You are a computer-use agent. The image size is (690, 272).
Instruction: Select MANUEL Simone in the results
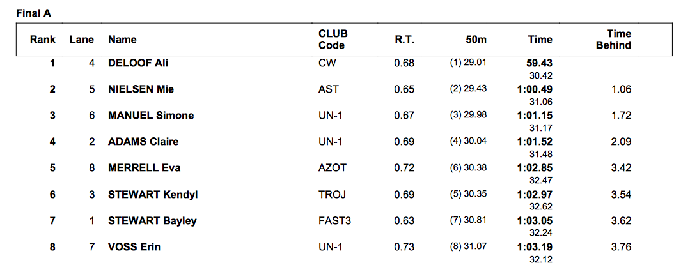pyautogui.click(x=151, y=116)
